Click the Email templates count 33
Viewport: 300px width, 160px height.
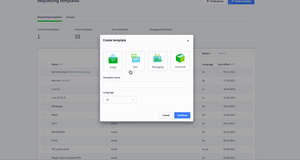click(x=77, y=37)
